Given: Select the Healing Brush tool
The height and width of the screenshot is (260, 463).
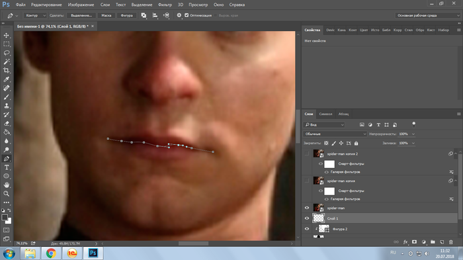Looking at the screenshot, I should tap(6, 89).
